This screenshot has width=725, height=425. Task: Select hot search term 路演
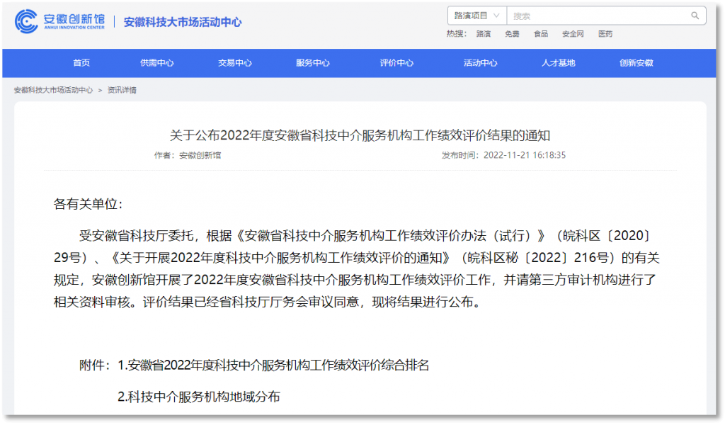(484, 33)
